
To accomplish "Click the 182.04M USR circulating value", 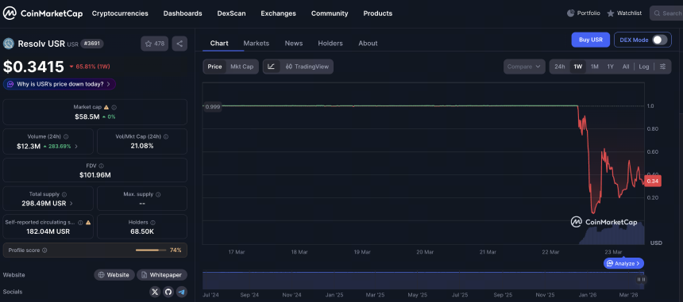I will pyautogui.click(x=48, y=231).
